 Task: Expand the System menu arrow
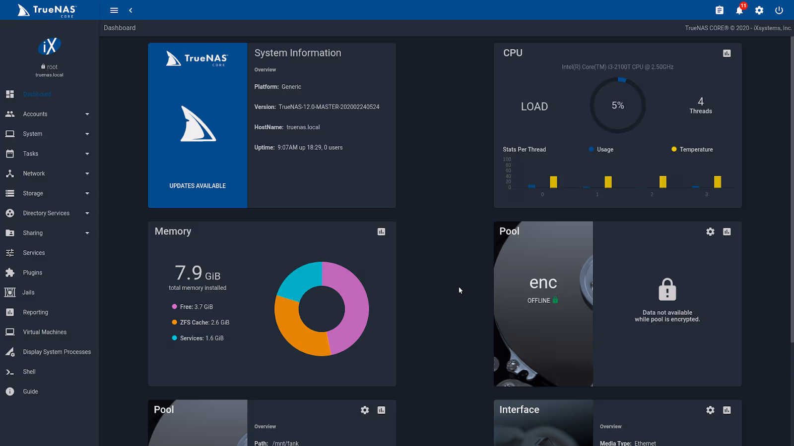pyautogui.click(x=87, y=134)
